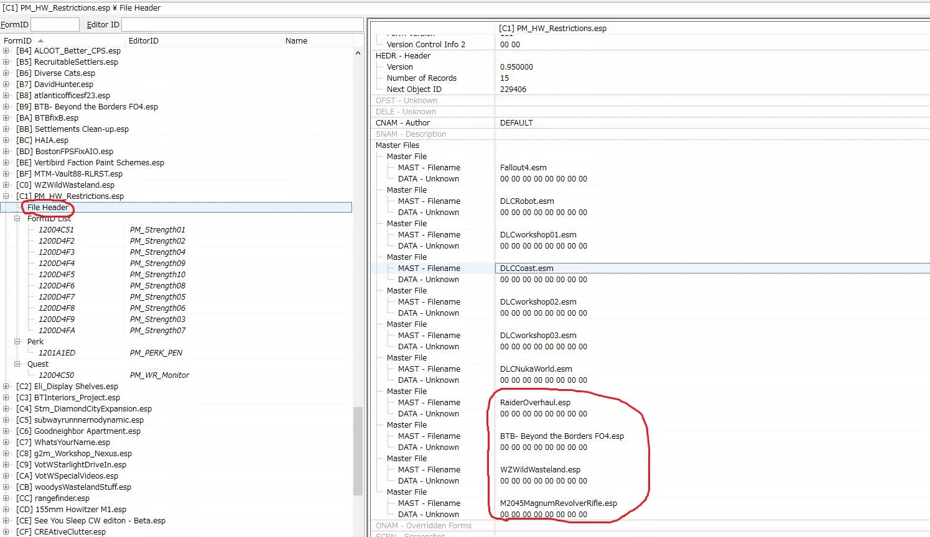This screenshot has width=930, height=537.
Task: Click the DLCRobot.esm master filename value
Action: 527,201
